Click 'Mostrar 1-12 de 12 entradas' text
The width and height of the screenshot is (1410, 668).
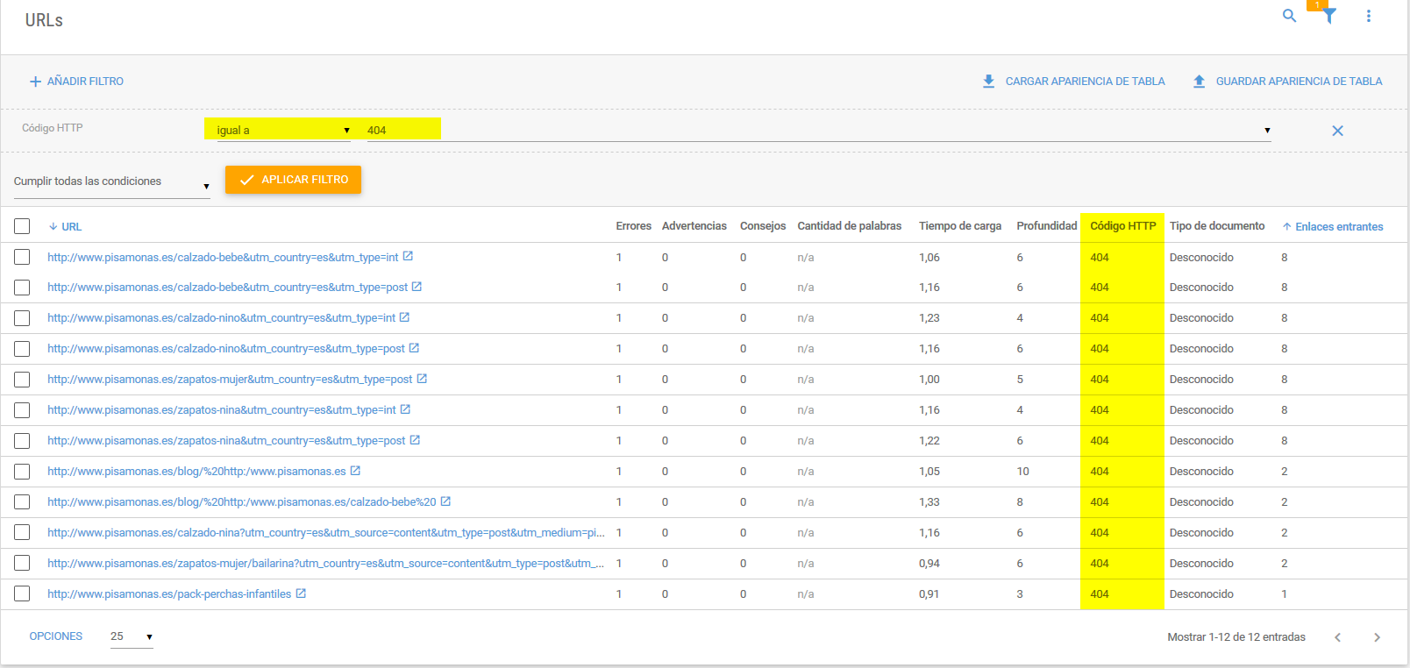pyautogui.click(x=1236, y=637)
